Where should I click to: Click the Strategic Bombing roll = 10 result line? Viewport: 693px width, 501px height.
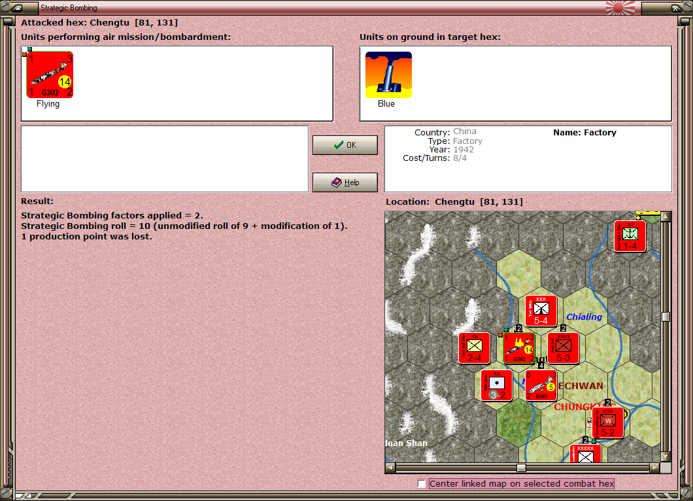184,226
